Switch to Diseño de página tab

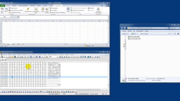23,6
